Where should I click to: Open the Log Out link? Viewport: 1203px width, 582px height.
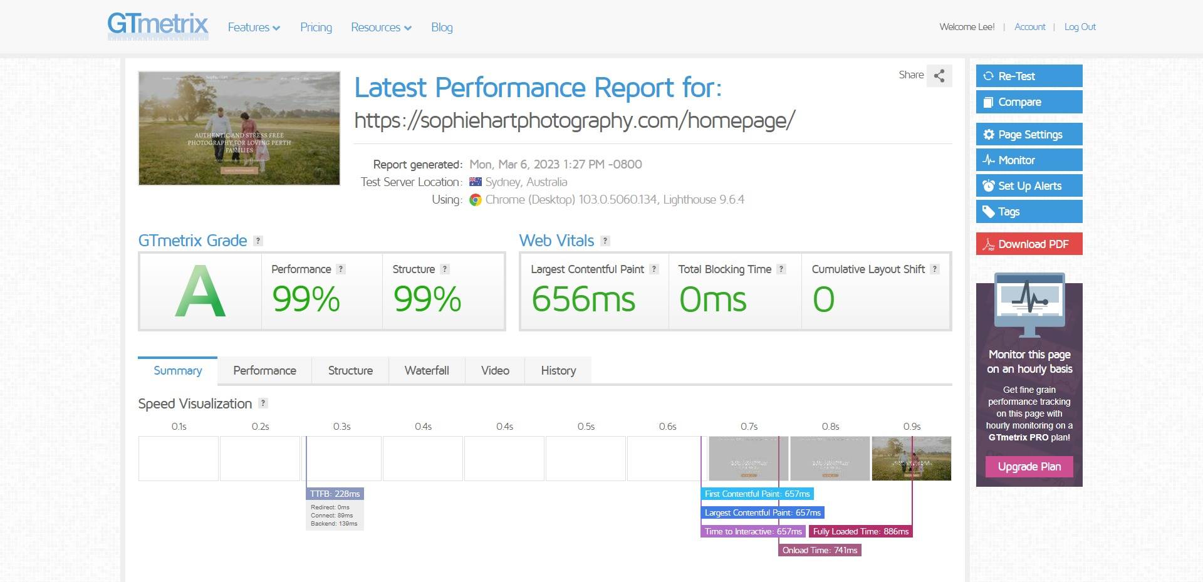(1080, 27)
